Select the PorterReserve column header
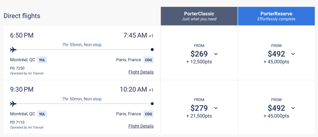Screen dimensions: 318x137 pos(276,16)
